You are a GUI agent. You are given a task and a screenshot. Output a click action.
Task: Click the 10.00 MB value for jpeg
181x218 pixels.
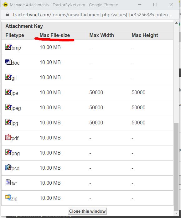click(x=50, y=108)
